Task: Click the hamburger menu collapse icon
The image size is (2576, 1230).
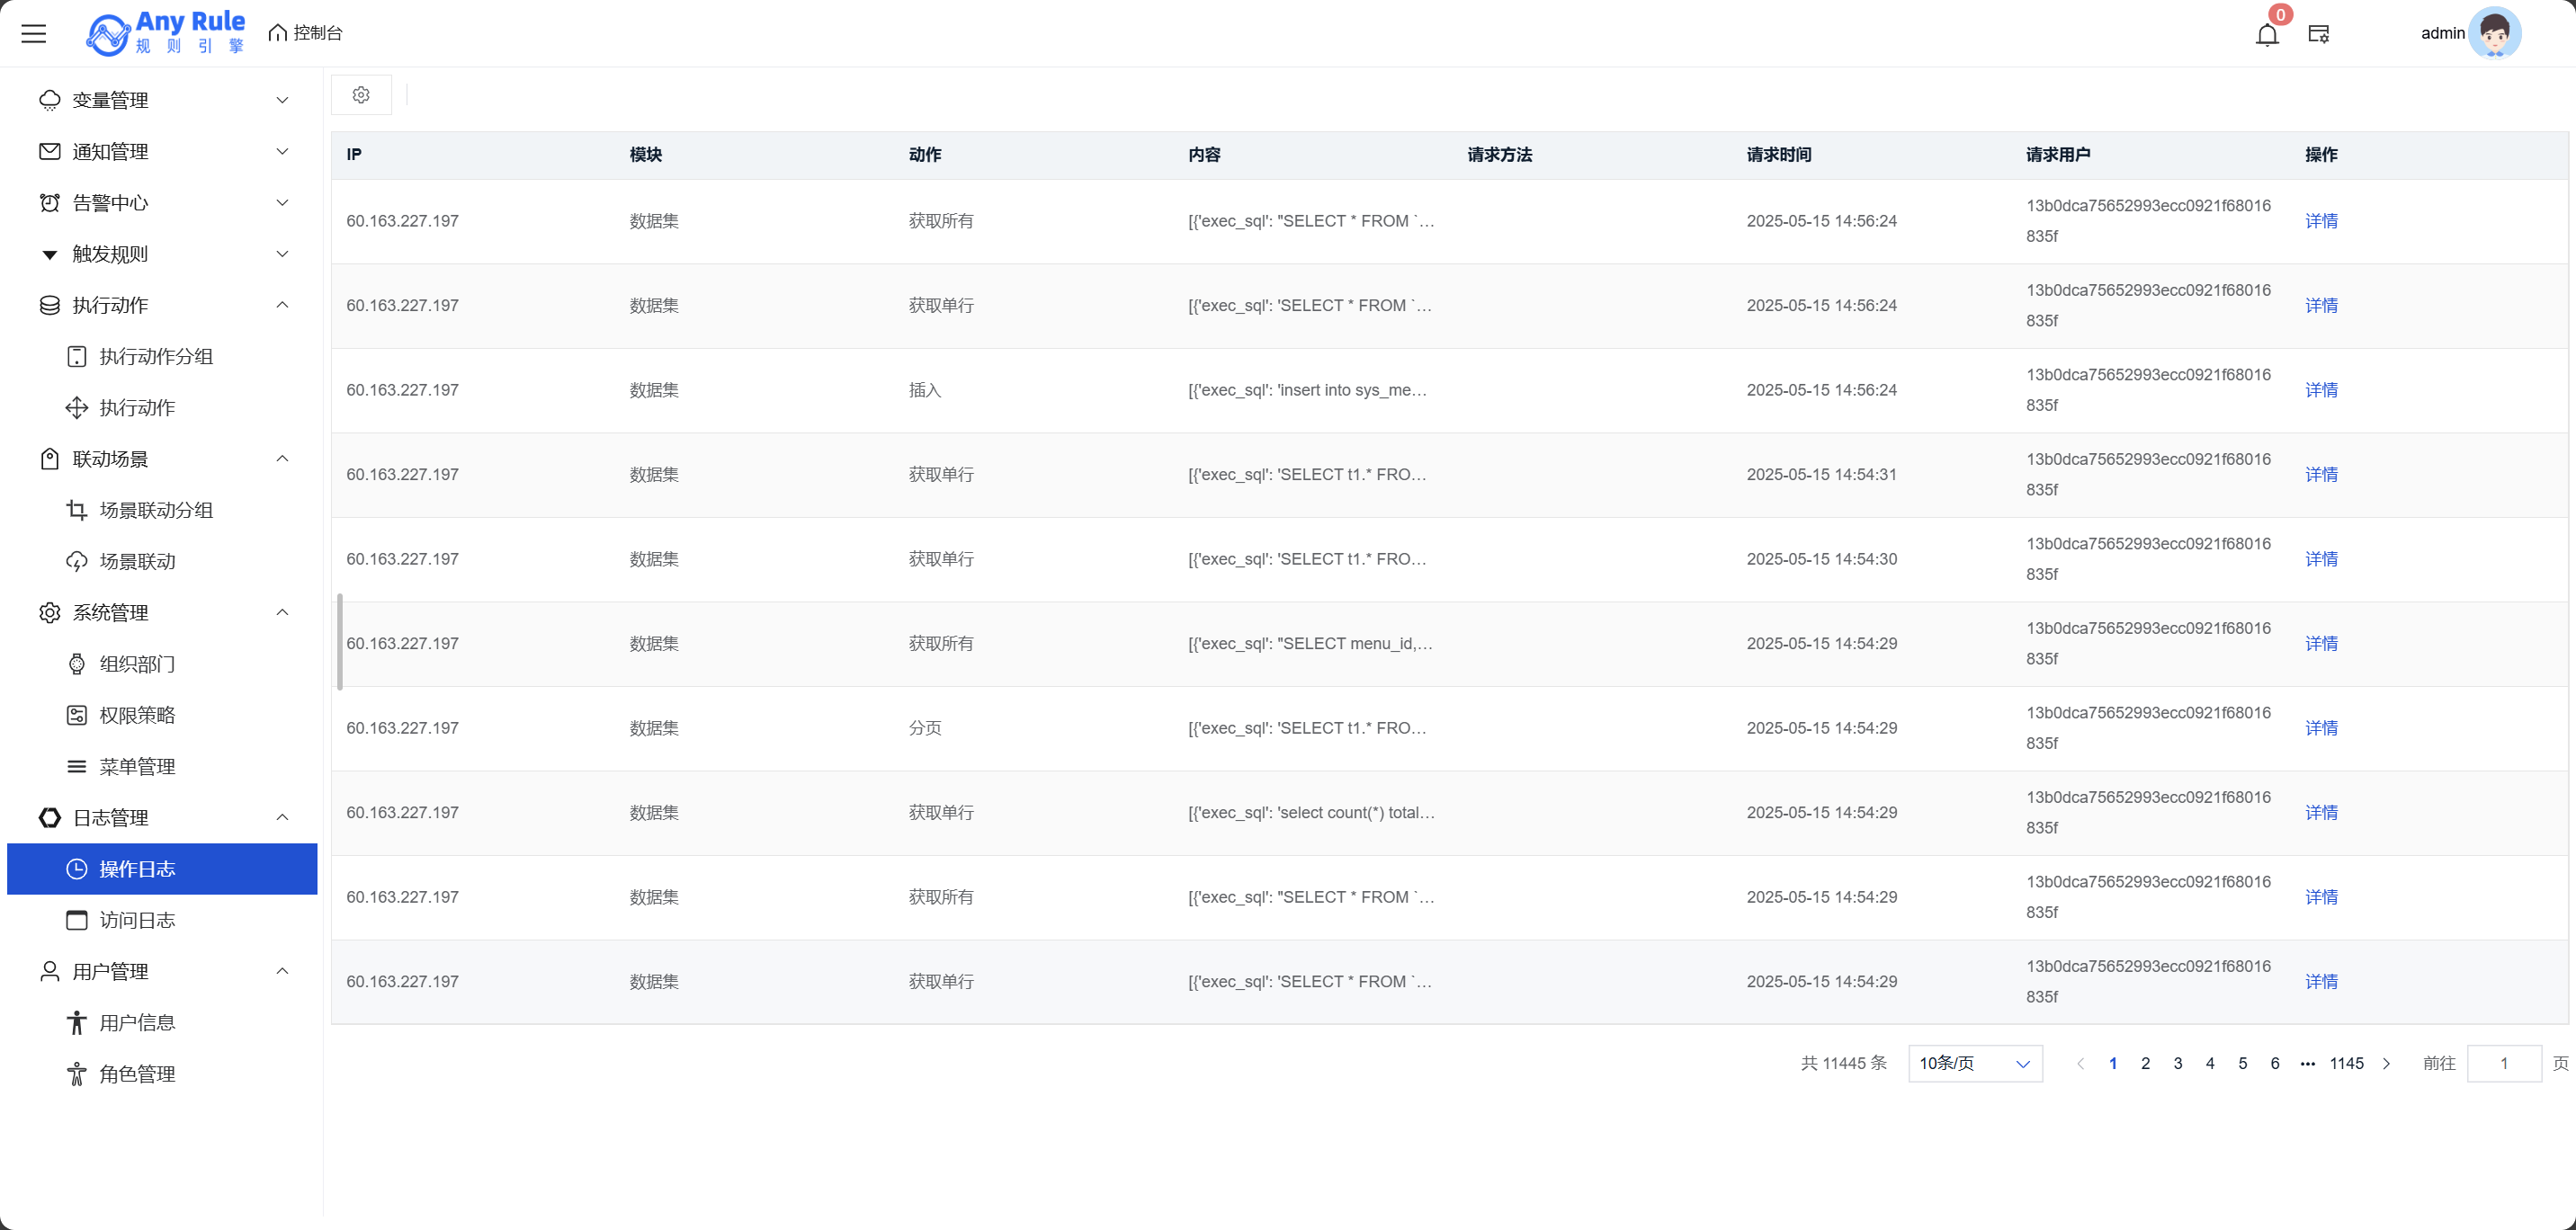Action: coord(34,33)
